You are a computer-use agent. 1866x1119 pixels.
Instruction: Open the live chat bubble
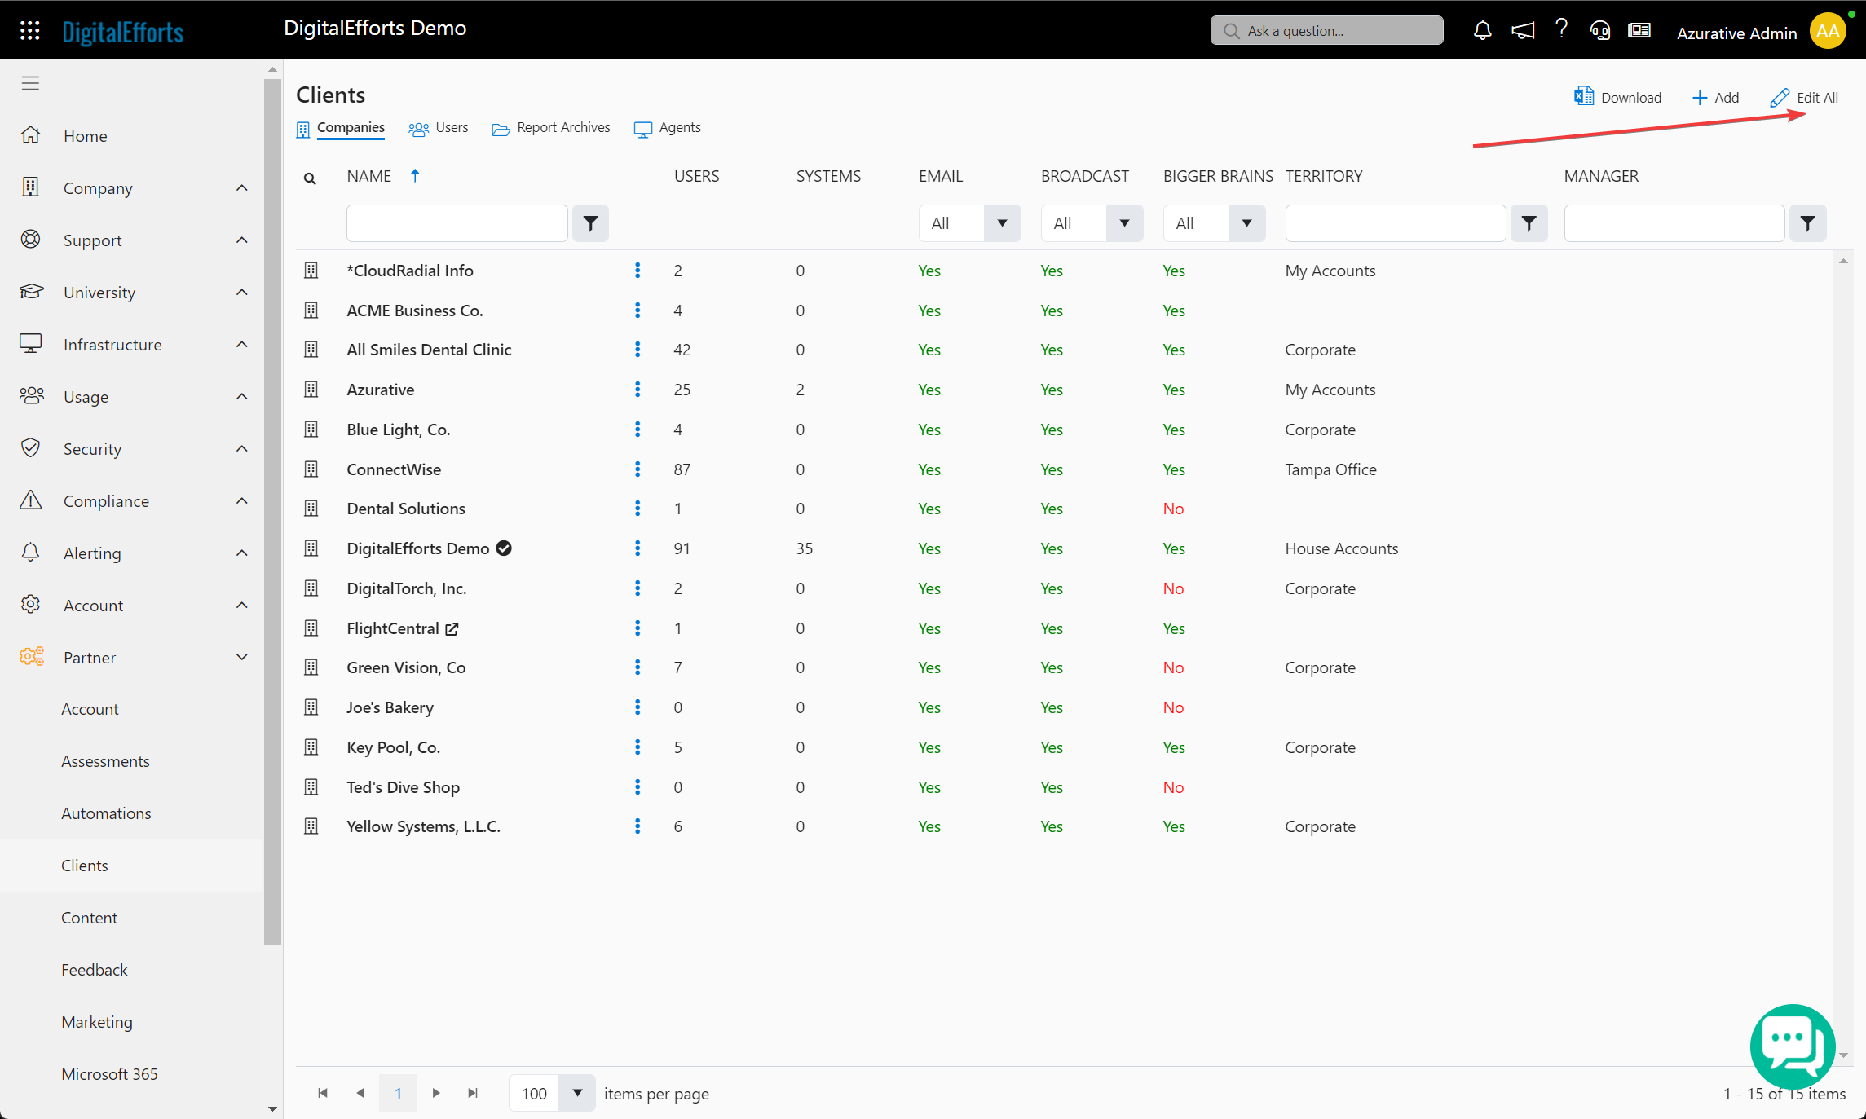pyautogui.click(x=1792, y=1046)
